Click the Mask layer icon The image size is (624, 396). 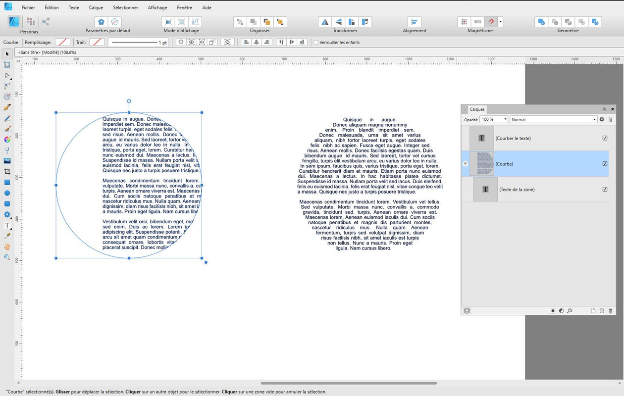[x=553, y=310]
